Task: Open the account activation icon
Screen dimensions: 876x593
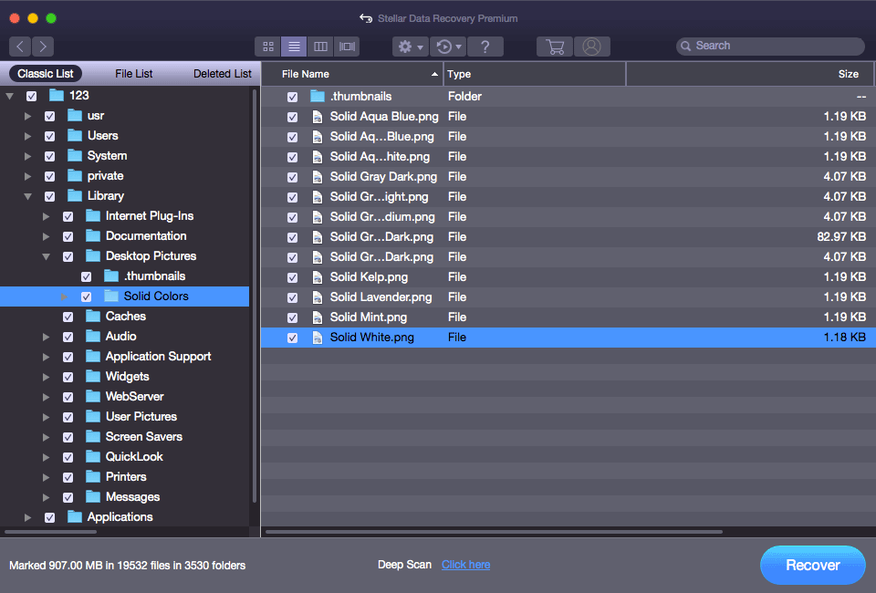Action: click(593, 46)
